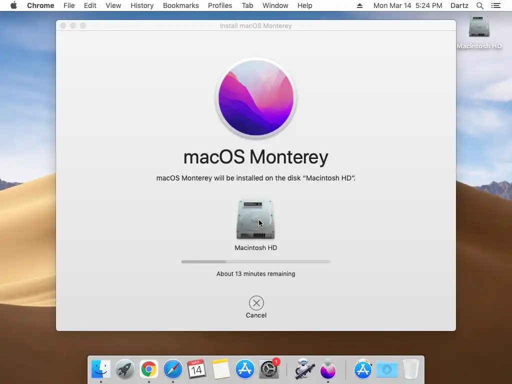Open Calendar in the Dock
512x384 pixels.
196,369
